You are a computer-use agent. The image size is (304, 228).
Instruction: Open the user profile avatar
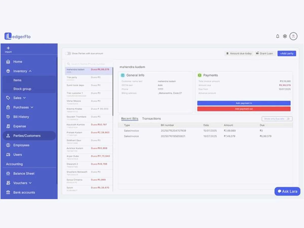(x=293, y=36)
